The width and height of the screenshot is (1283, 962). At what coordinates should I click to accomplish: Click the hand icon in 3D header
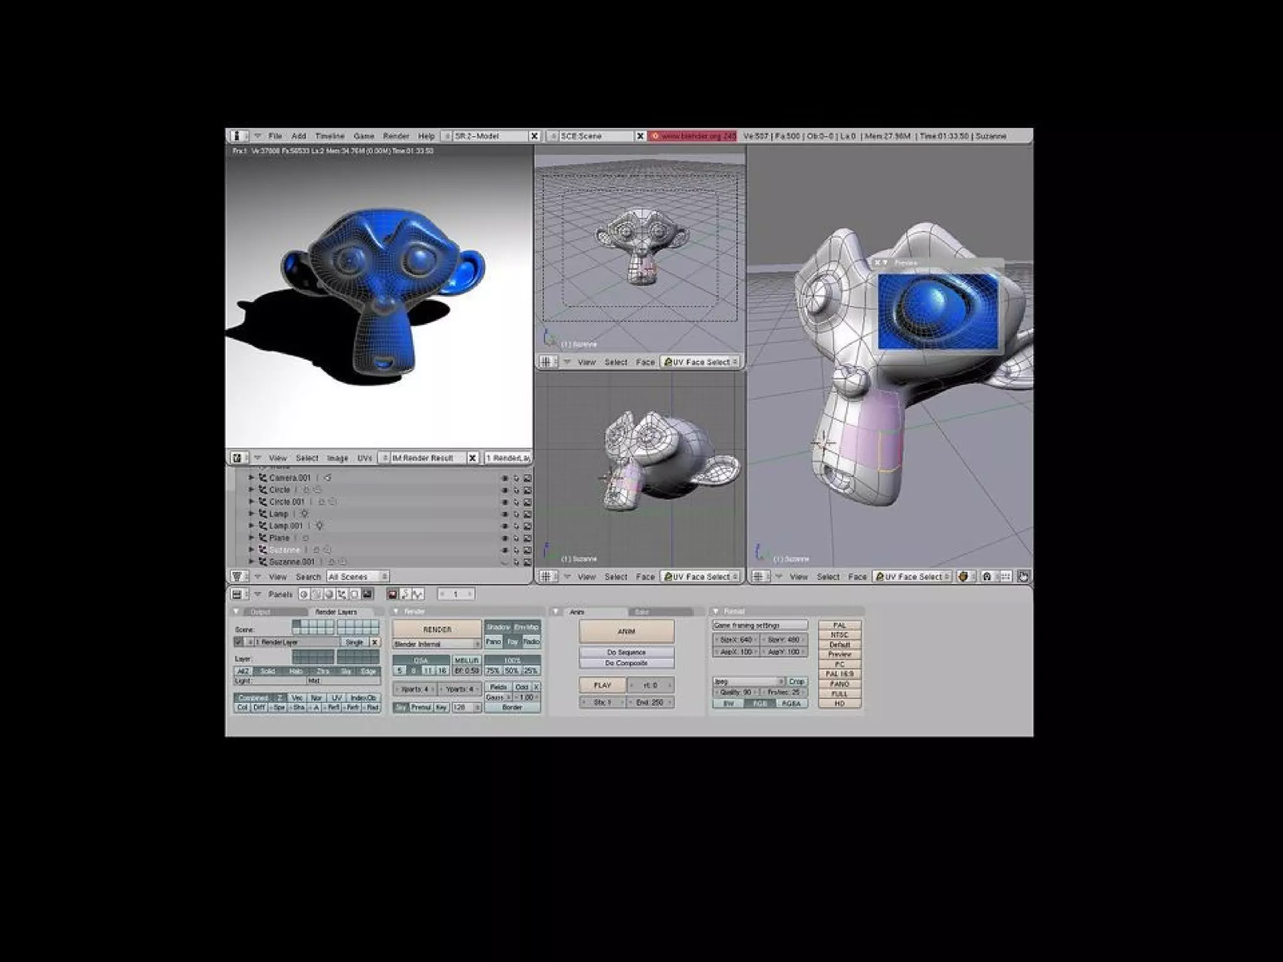pos(1022,576)
